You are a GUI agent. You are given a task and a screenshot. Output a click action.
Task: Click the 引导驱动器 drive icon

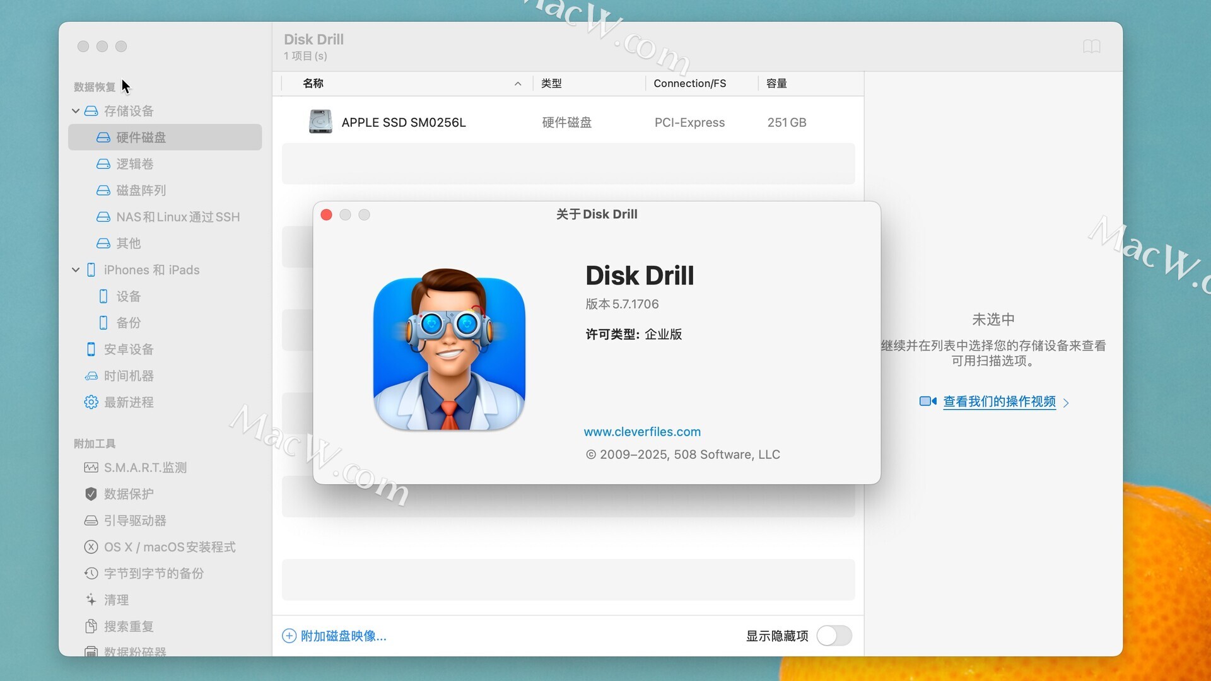(x=91, y=521)
